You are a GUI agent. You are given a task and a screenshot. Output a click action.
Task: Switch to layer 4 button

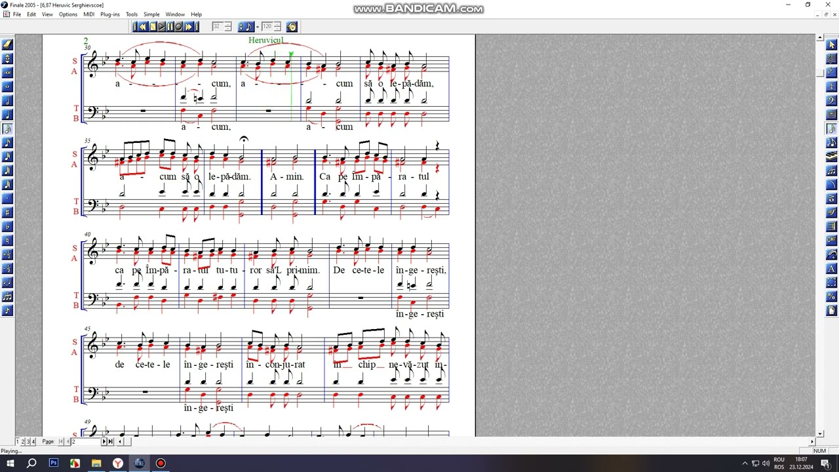click(33, 442)
